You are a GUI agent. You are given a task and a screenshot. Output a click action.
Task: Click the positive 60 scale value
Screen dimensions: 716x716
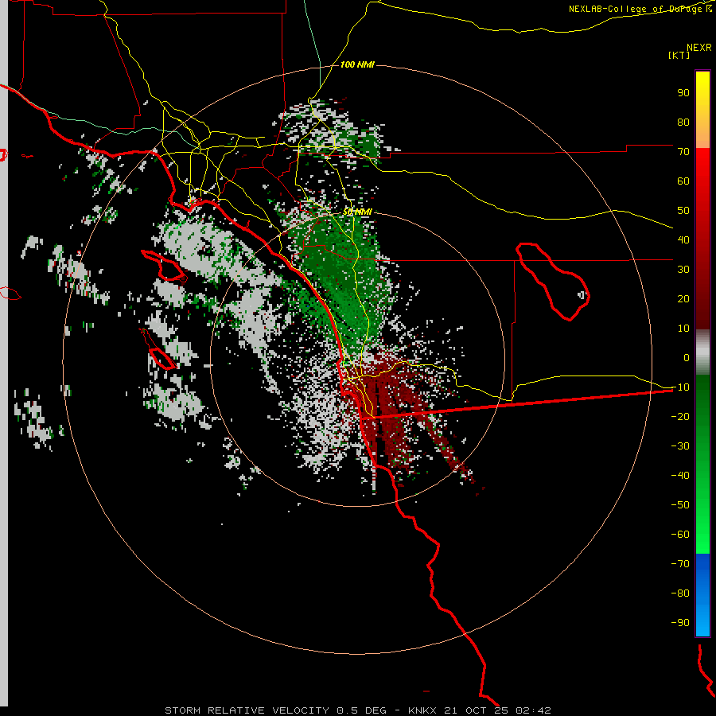pos(683,181)
